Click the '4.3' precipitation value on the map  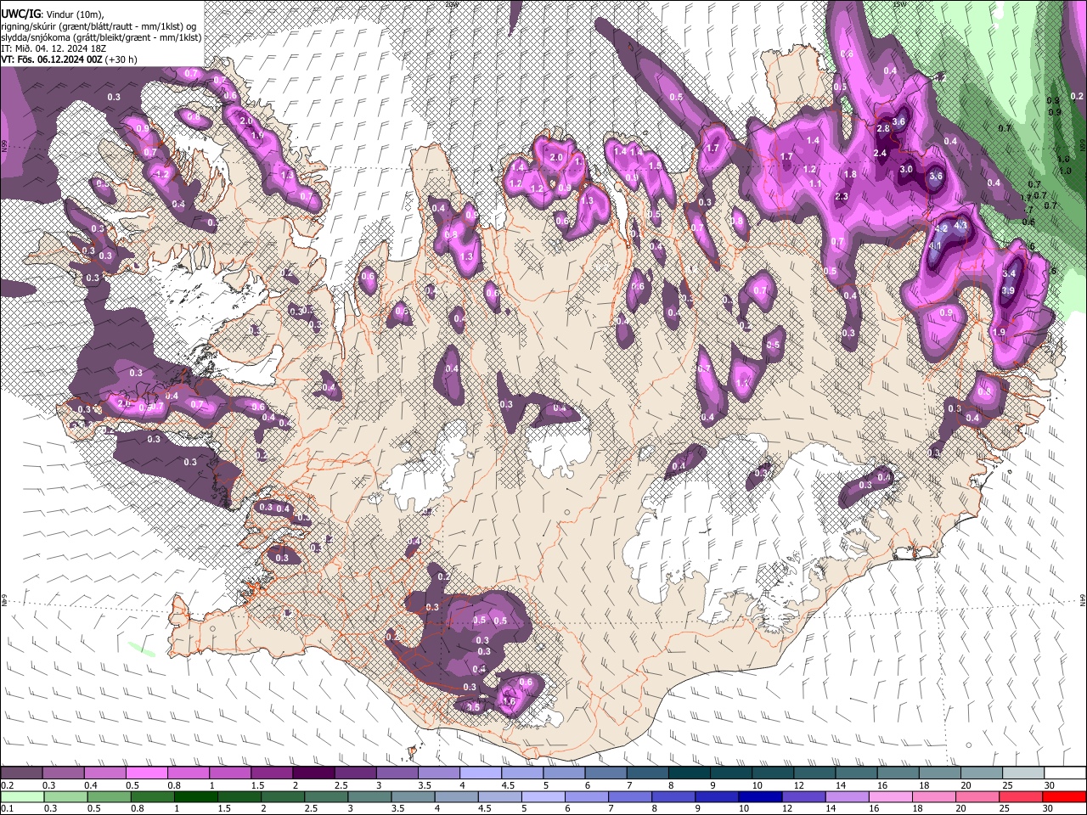pyautogui.click(x=960, y=227)
